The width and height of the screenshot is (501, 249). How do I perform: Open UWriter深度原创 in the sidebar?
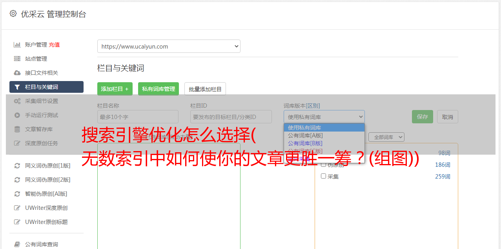click(46, 208)
